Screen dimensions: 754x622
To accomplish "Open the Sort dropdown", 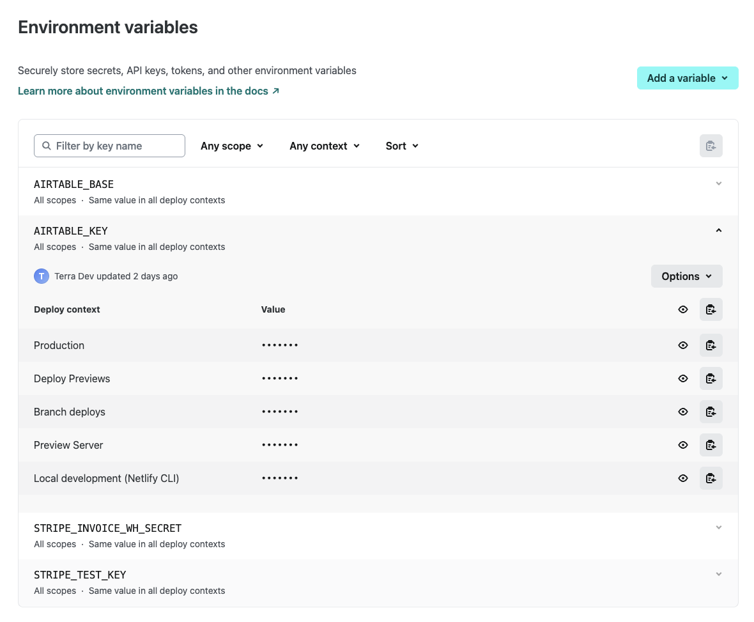I will click(401, 146).
